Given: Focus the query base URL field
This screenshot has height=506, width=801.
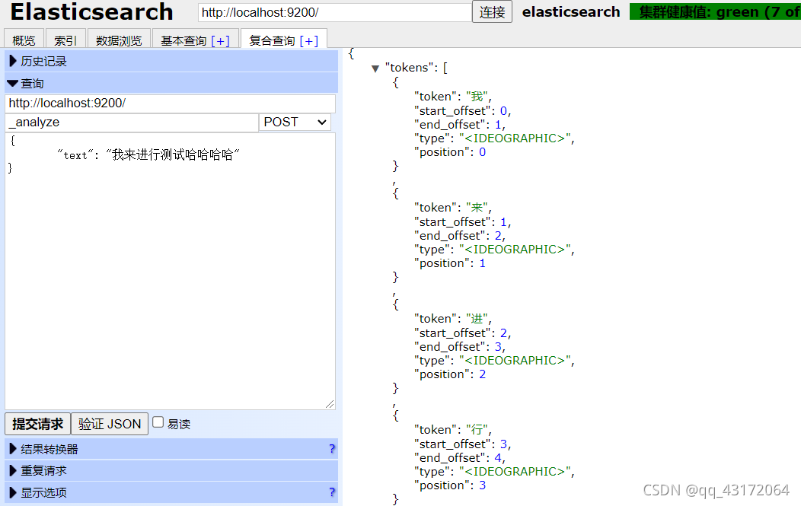Looking at the screenshot, I should [170, 103].
